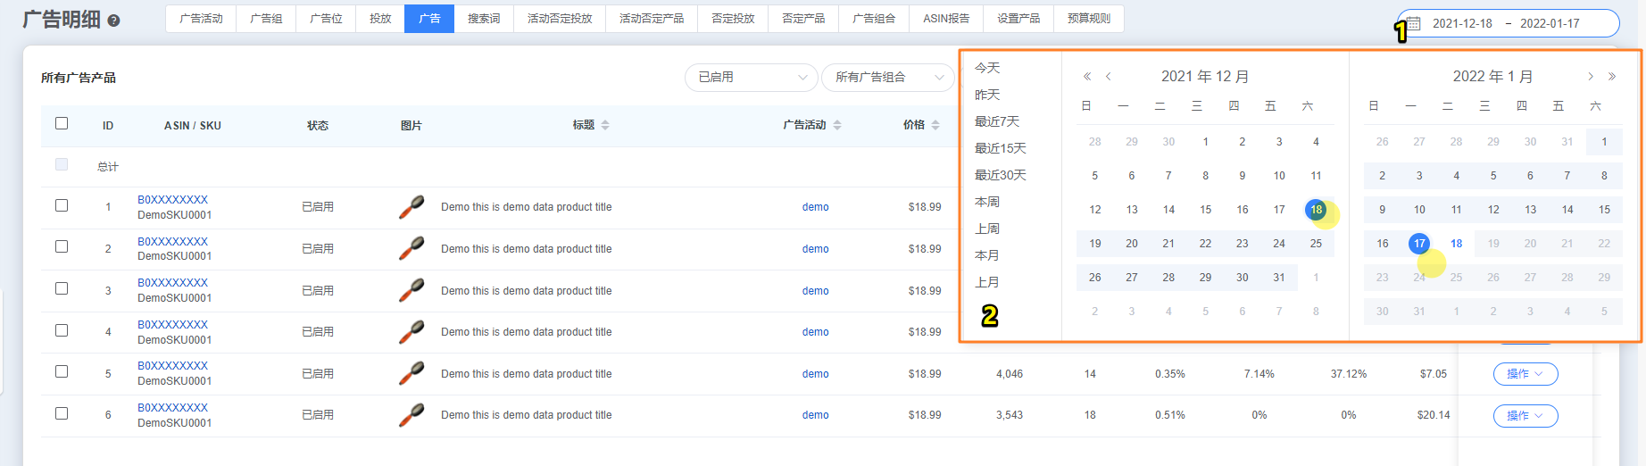Open the demo campaign link in row 2

[815, 249]
